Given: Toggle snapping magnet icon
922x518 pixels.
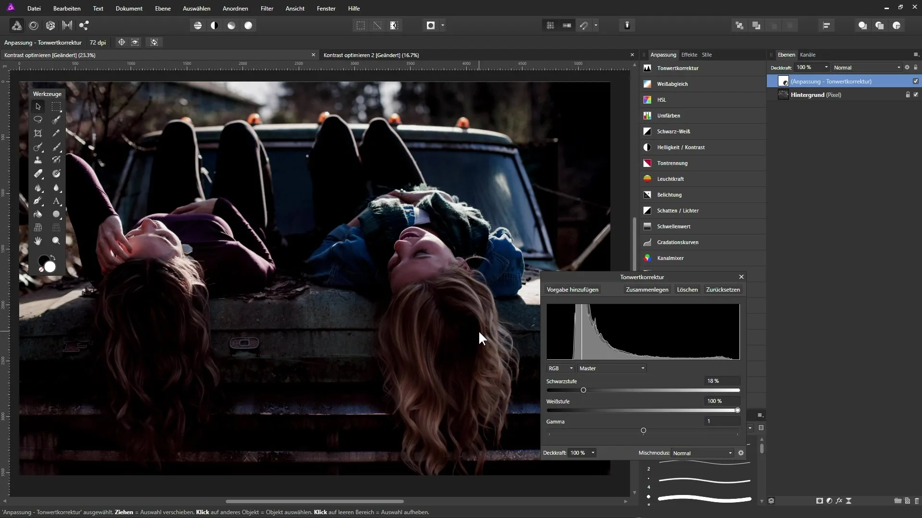Looking at the screenshot, I should (x=584, y=25).
